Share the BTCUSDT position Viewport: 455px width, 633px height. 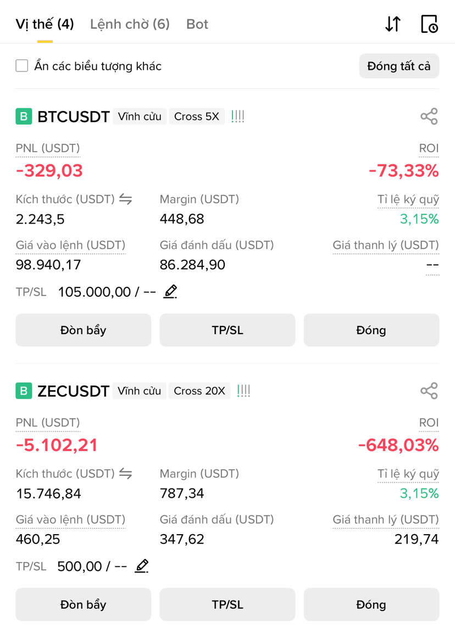coord(429,116)
